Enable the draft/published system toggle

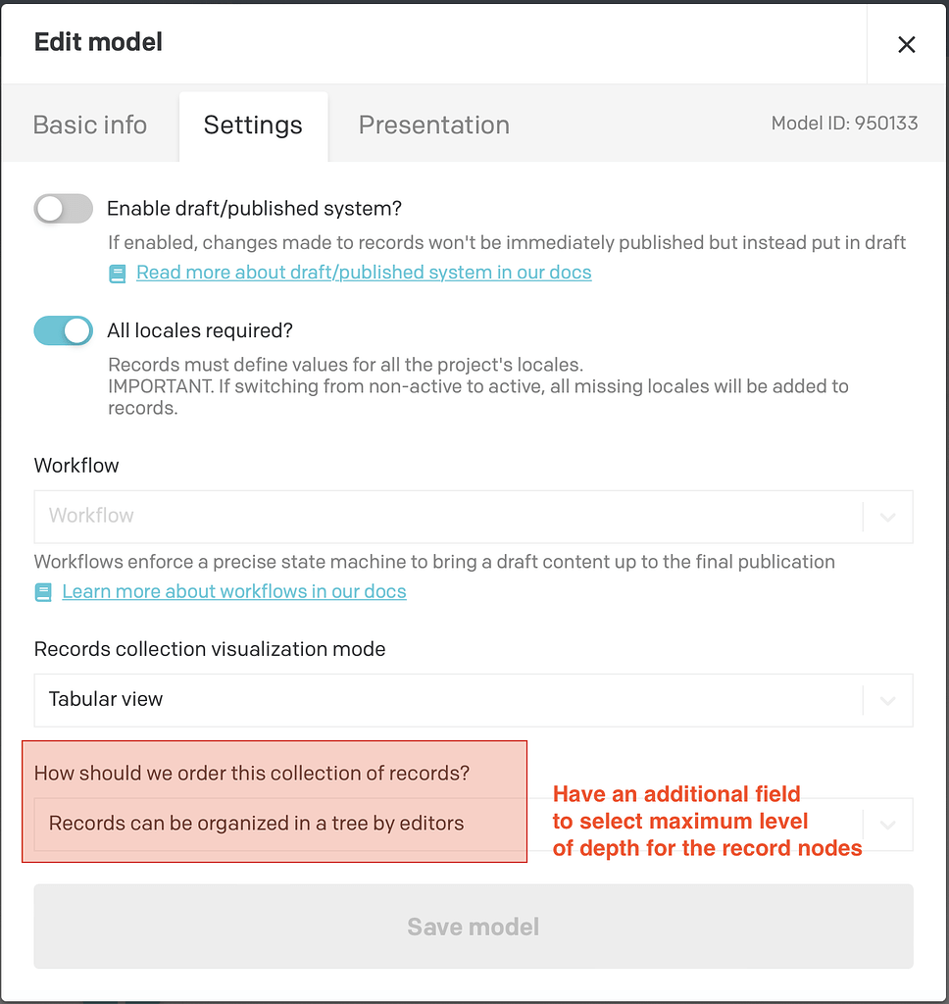pyautogui.click(x=64, y=209)
